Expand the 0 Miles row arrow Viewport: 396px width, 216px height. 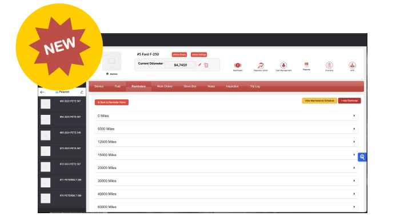[x=354, y=115]
